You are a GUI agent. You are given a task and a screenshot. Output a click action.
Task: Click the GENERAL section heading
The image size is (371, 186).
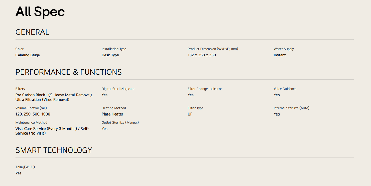click(x=32, y=32)
